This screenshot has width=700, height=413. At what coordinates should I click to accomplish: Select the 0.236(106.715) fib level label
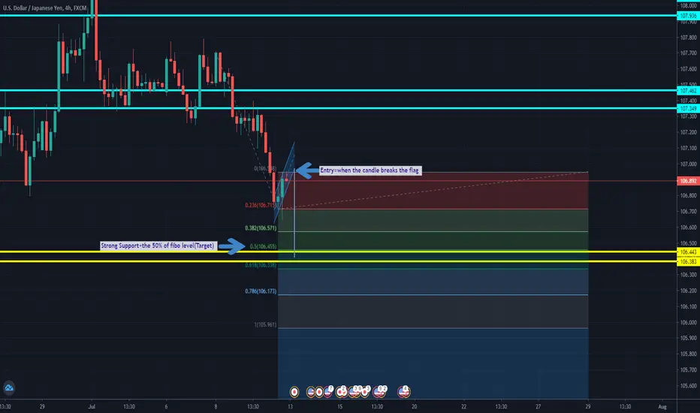point(261,206)
